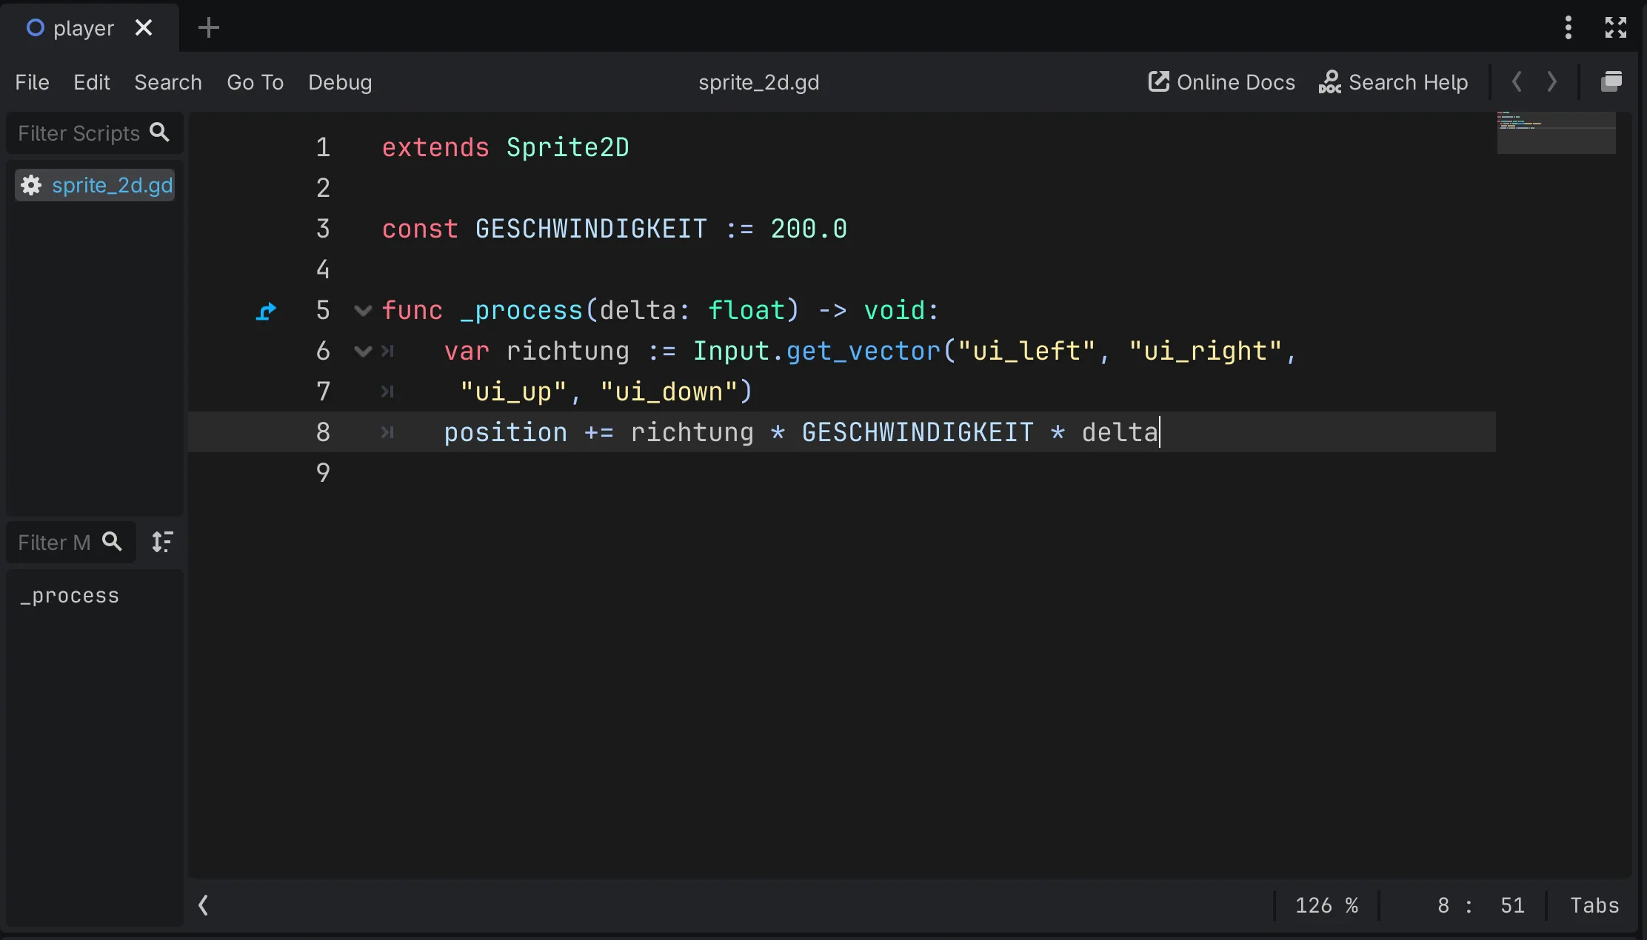Click the Filter Methods field

(x=71, y=543)
